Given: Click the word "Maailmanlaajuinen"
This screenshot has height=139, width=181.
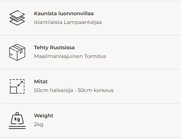Looking at the screenshot, I should point(58,56).
